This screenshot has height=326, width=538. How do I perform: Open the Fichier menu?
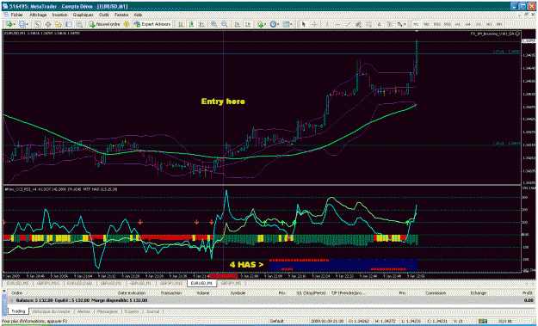17,15
